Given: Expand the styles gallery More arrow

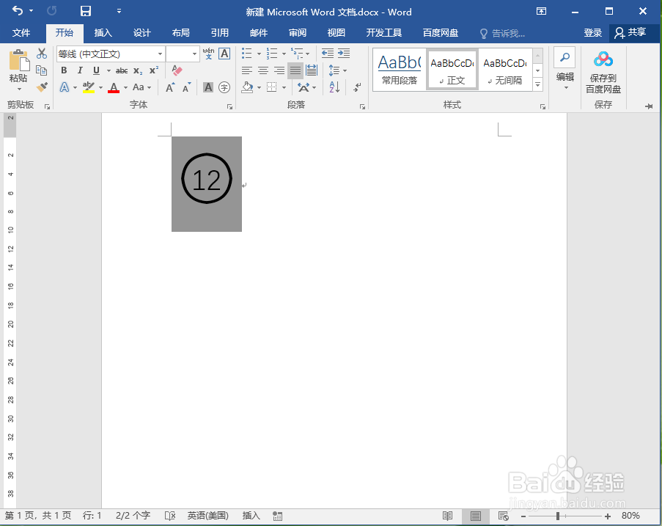Looking at the screenshot, I should pos(538,85).
